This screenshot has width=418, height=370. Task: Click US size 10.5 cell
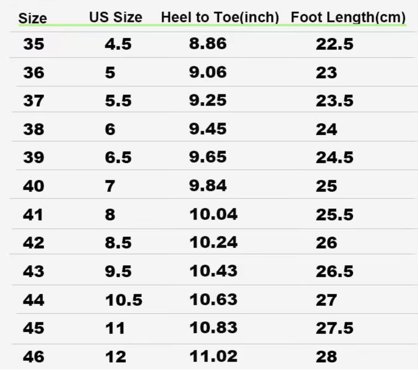(x=124, y=300)
